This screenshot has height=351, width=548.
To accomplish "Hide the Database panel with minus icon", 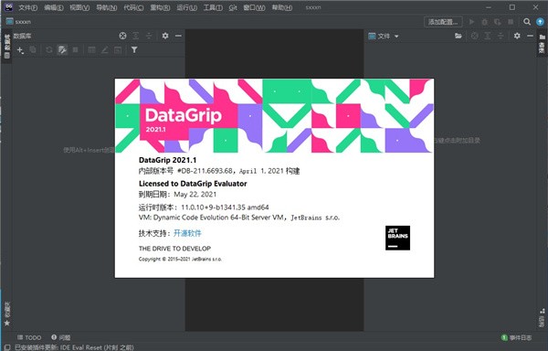I will [x=178, y=36].
